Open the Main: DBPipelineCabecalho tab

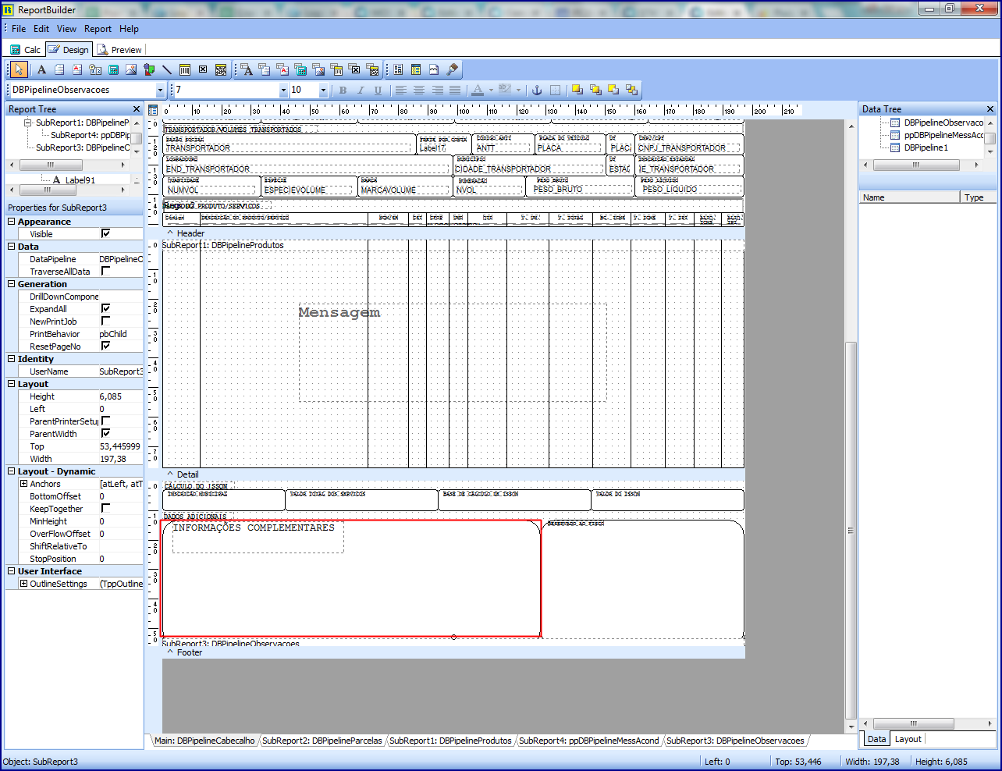tap(204, 741)
